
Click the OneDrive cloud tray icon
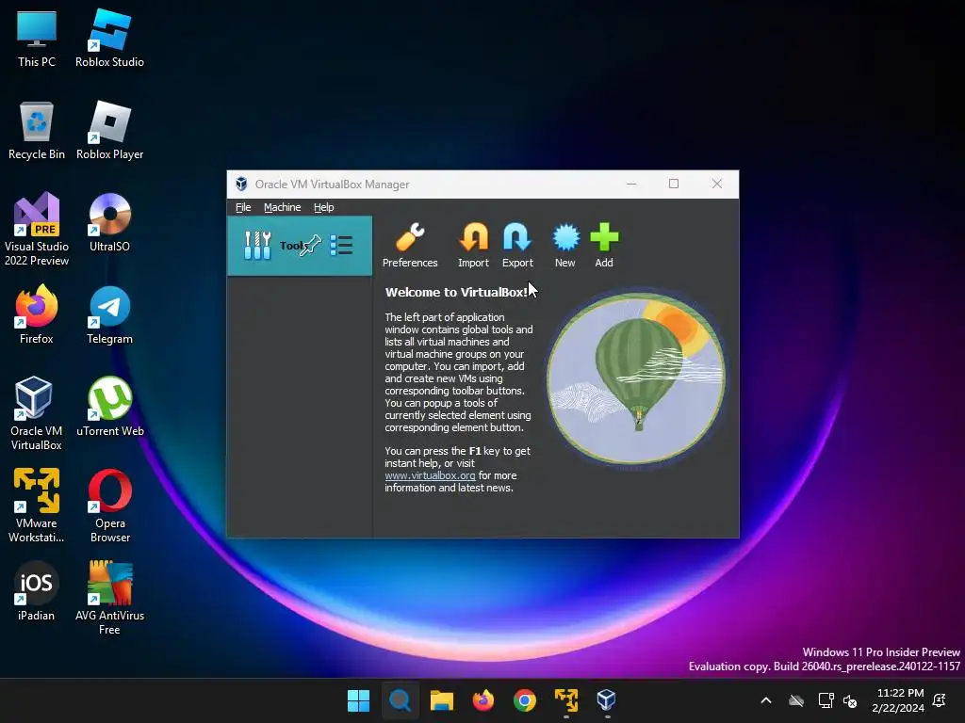pyautogui.click(x=796, y=700)
